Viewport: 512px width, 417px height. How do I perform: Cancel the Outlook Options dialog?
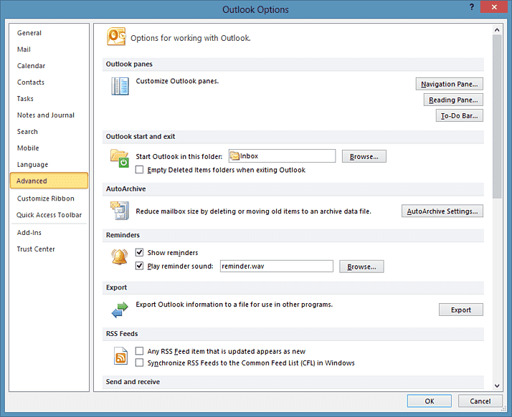[x=480, y=401]
